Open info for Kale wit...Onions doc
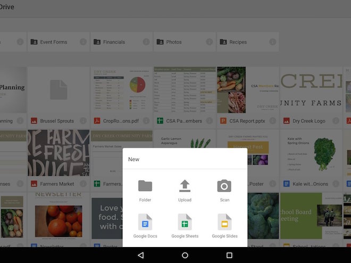Viewport: 351px width, 263px height. [336, 184]
